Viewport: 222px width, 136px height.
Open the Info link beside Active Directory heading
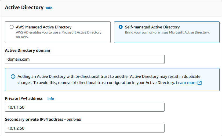pos(49,8)
